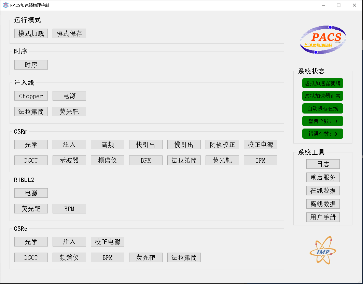This screenshot has width=363, height=284.
Task: Open the 日志 system tool
Action: 323,164
